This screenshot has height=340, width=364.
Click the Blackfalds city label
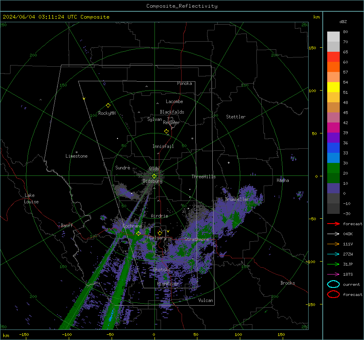[172, 112]
